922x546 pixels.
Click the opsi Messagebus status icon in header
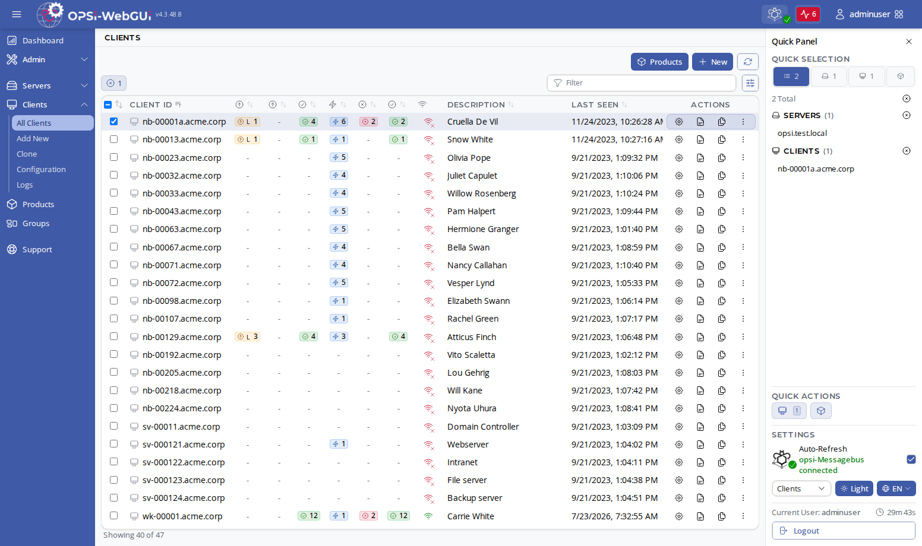[x=775, y=14]
